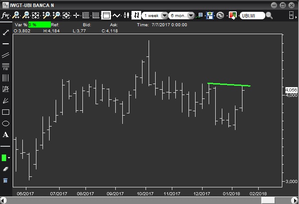Screen dimensions: 299x204
Task: Click the window title bar app icon
Action: 5,5
